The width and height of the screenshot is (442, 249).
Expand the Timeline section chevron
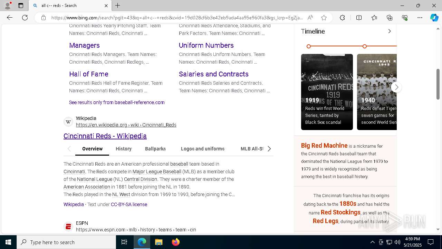[x=390, y=31]
